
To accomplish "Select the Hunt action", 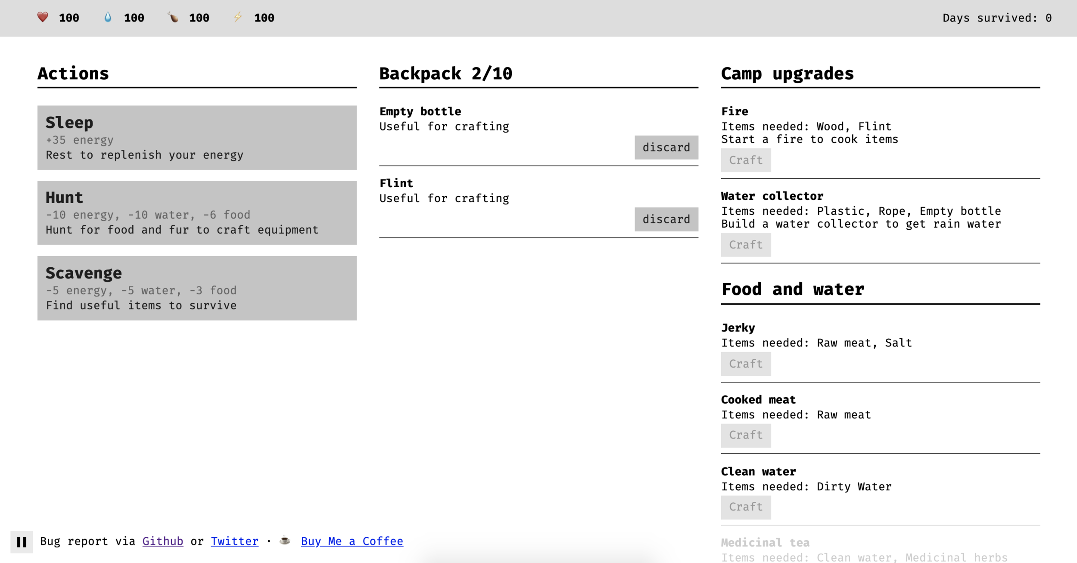I will click(x=197, y=213).
